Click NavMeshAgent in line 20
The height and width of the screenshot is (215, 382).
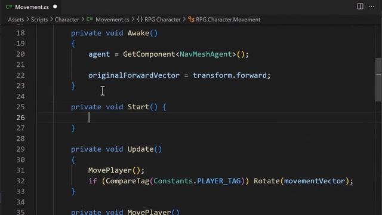click(x=205, y=54)
